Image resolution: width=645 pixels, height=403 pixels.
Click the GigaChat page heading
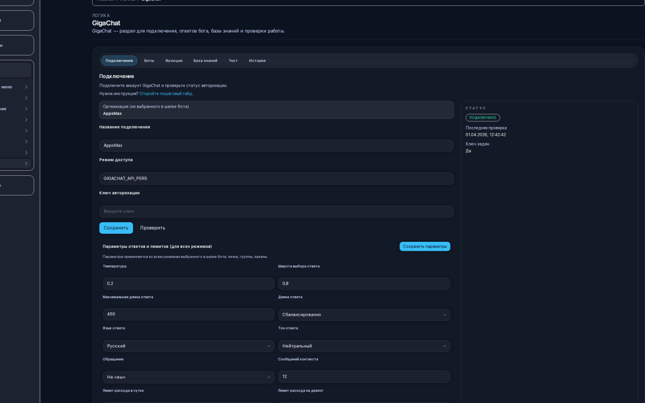[x=106, y=23]
